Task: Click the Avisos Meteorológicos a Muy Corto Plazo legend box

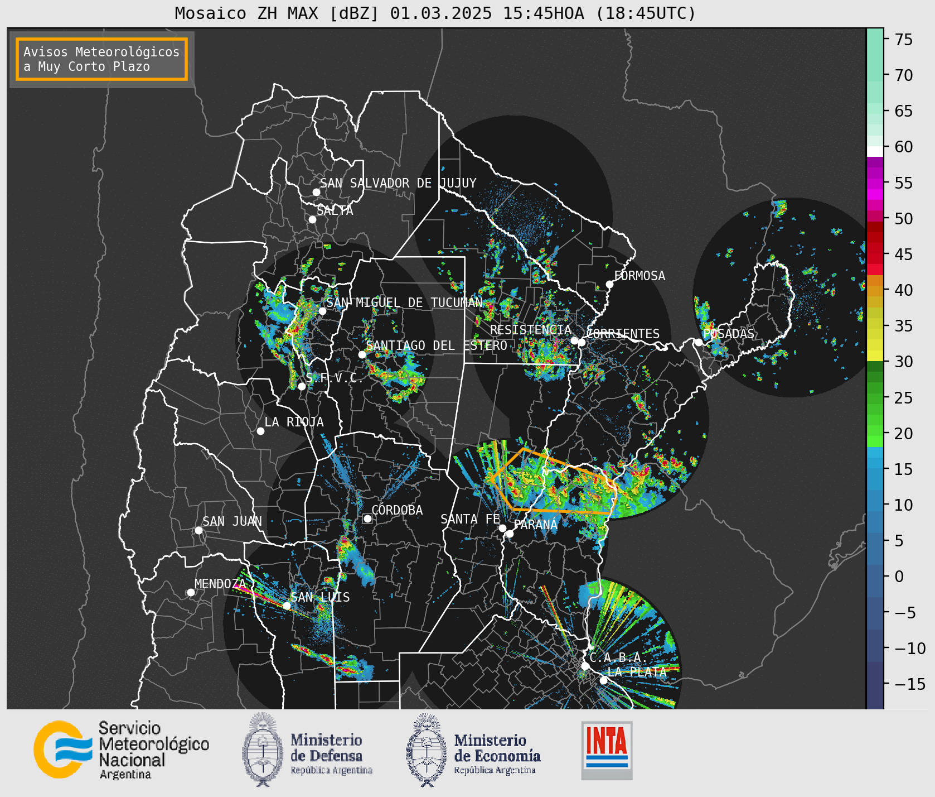Action: click(x=101, y=59)
